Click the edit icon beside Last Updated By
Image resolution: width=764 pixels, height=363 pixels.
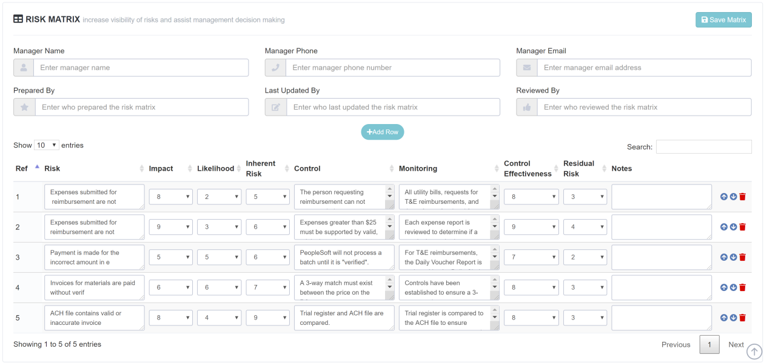click(x=275, y=106)
